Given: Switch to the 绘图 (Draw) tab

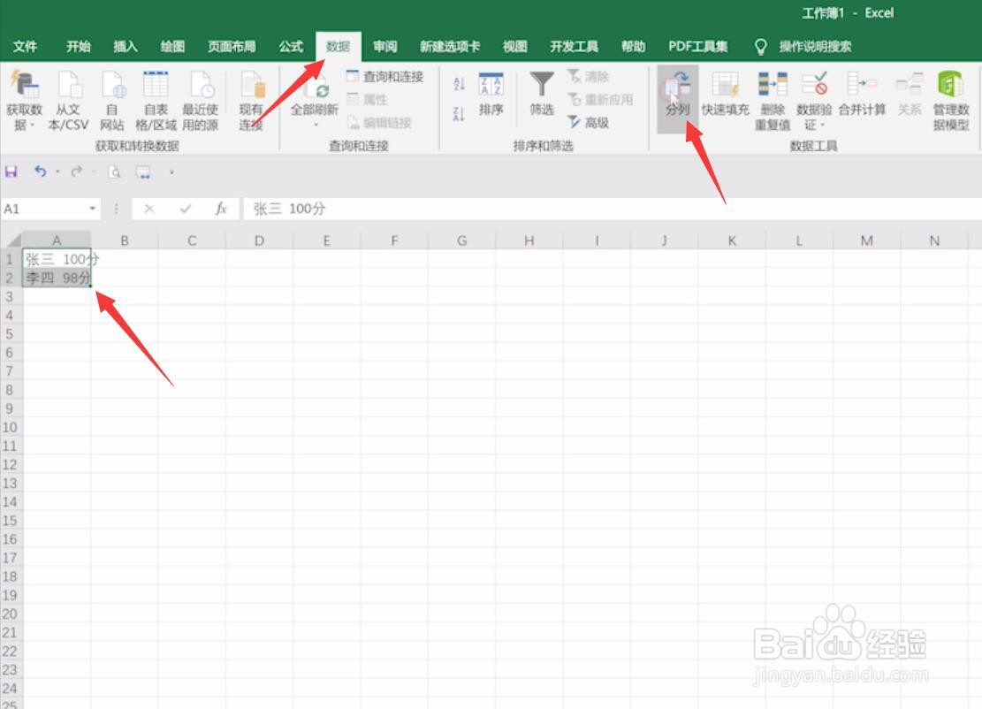Looking at the screenshot, I should 172,46.
